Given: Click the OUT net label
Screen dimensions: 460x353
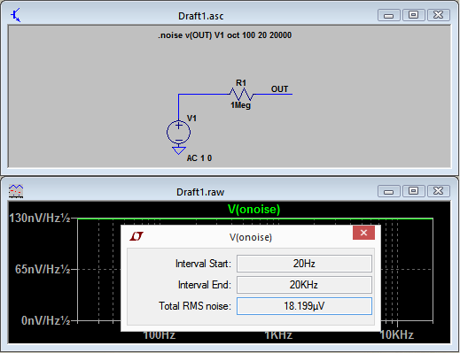Looking at the screenshot, I should tap(279, 89).
